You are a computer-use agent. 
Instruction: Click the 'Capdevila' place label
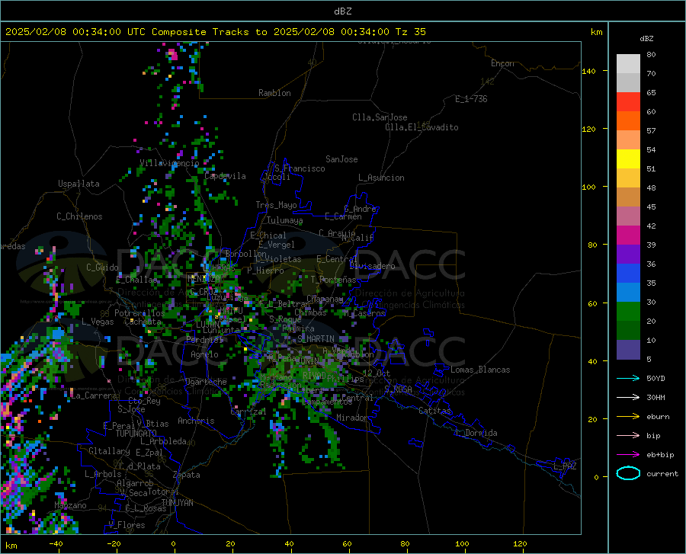225,176
